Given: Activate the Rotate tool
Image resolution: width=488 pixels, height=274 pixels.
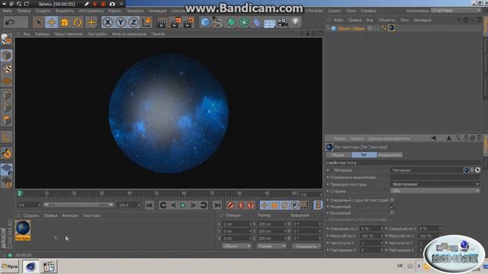Looking at the screenshot, I should pyautogui.click(x=78, y=22).
